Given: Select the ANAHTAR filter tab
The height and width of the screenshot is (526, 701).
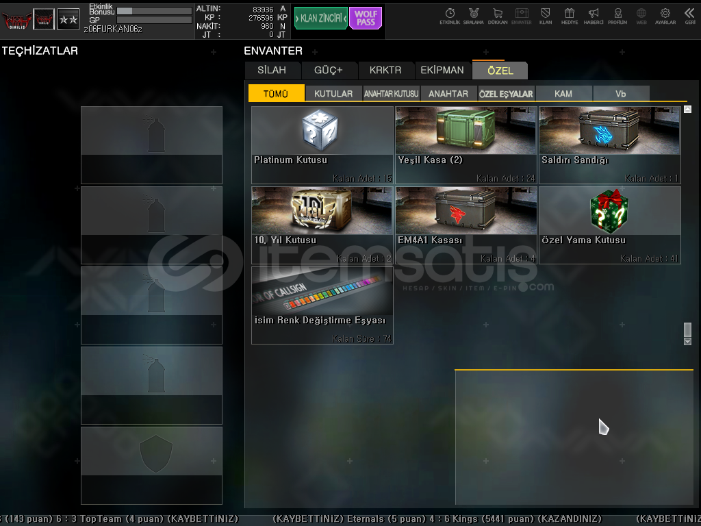Looking at the screenshot, I should click(448, 94).
